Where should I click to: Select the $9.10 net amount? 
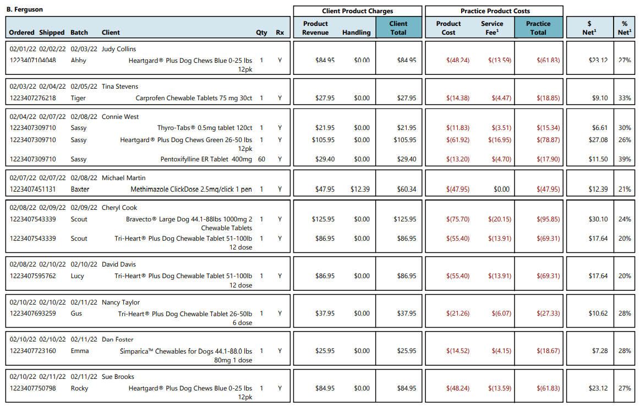(x=600, y=98)
